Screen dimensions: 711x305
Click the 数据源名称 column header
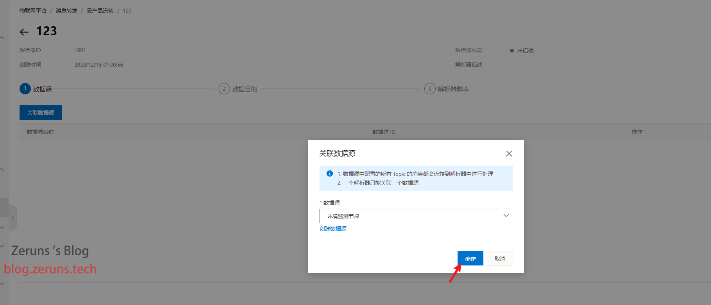click(40, 132)
